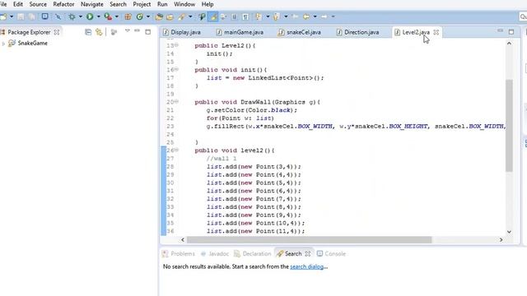Collapse All in Package Explorer

(88, 32)
